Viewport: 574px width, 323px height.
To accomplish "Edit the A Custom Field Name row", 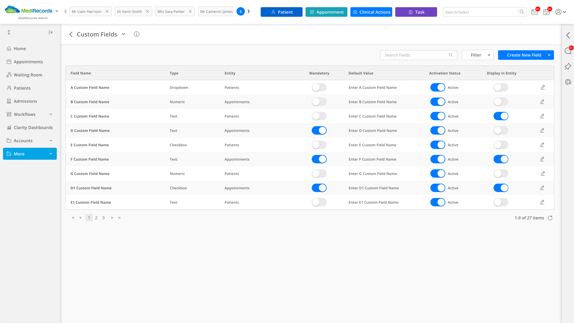I will coord(543,87).
